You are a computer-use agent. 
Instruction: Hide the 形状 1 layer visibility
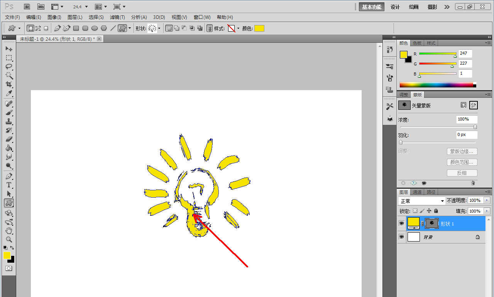coord(402,223)
